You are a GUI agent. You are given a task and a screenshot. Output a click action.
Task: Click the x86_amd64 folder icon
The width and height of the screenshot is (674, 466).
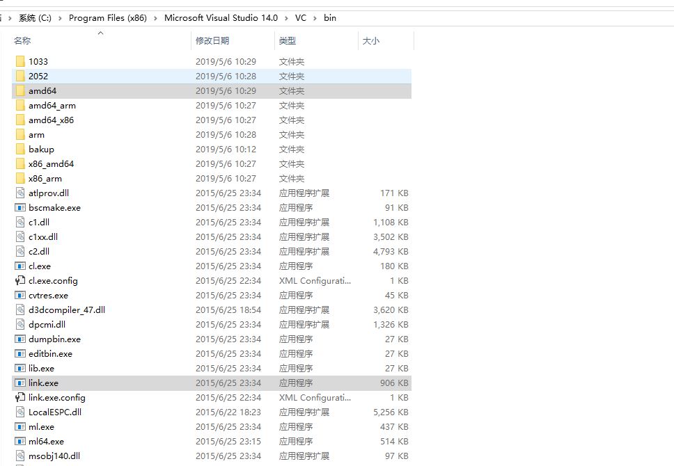tap(20, 163)
